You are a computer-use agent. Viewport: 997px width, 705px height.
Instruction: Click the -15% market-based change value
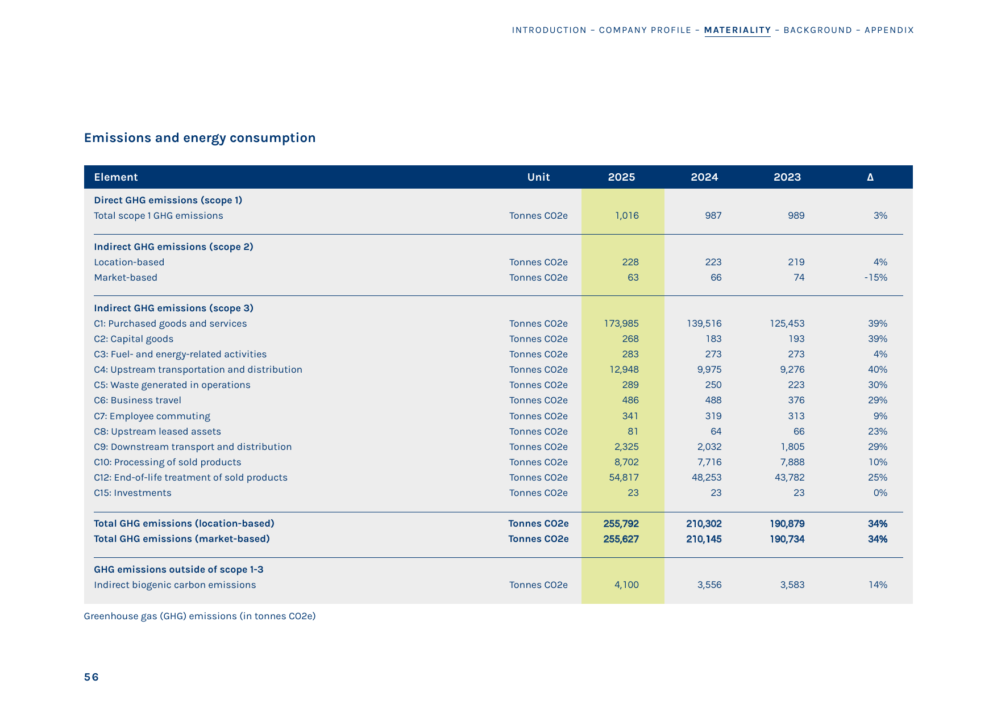click(x=875, y=278)
